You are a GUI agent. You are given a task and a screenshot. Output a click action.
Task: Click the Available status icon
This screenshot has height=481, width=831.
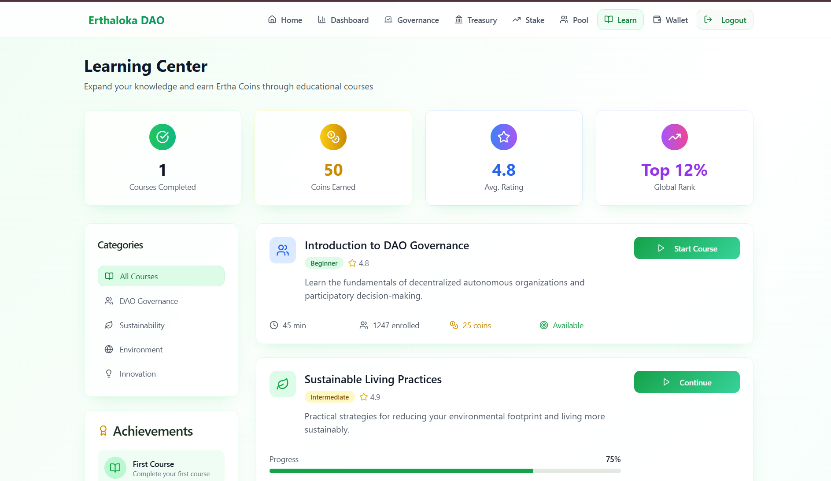click(x=544, y=325)
